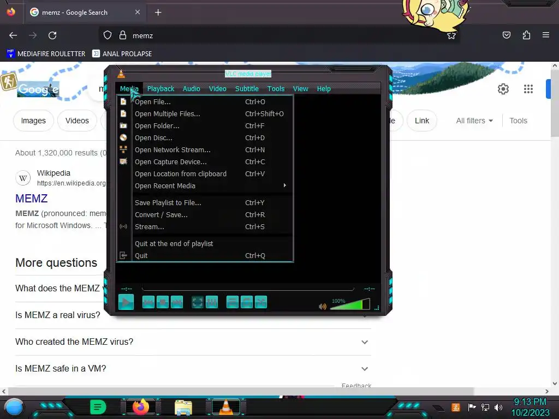Open the Google apps grid icon

click(x=528, y=89)
